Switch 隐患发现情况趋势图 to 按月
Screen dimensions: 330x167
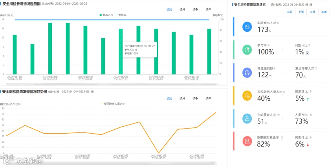[182, 98]
